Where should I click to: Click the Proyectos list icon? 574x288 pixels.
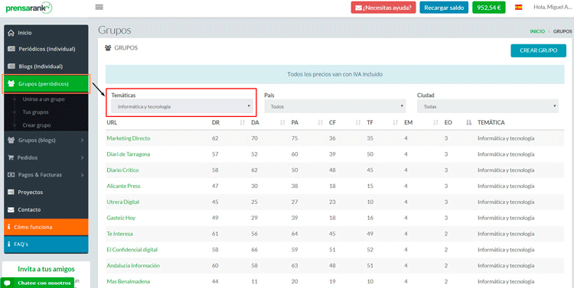coord(11,193)
